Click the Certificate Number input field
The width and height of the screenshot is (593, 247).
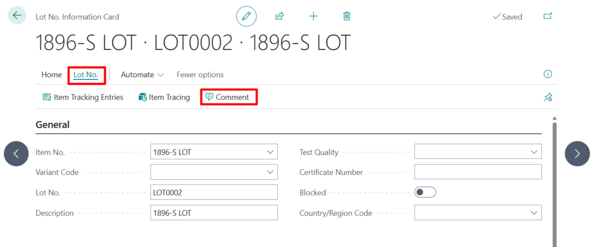(x=478, y=172)
